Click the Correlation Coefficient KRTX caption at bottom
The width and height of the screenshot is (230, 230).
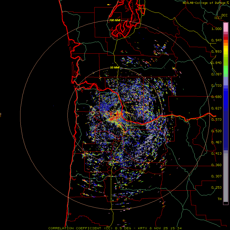[x=115, y=228]
